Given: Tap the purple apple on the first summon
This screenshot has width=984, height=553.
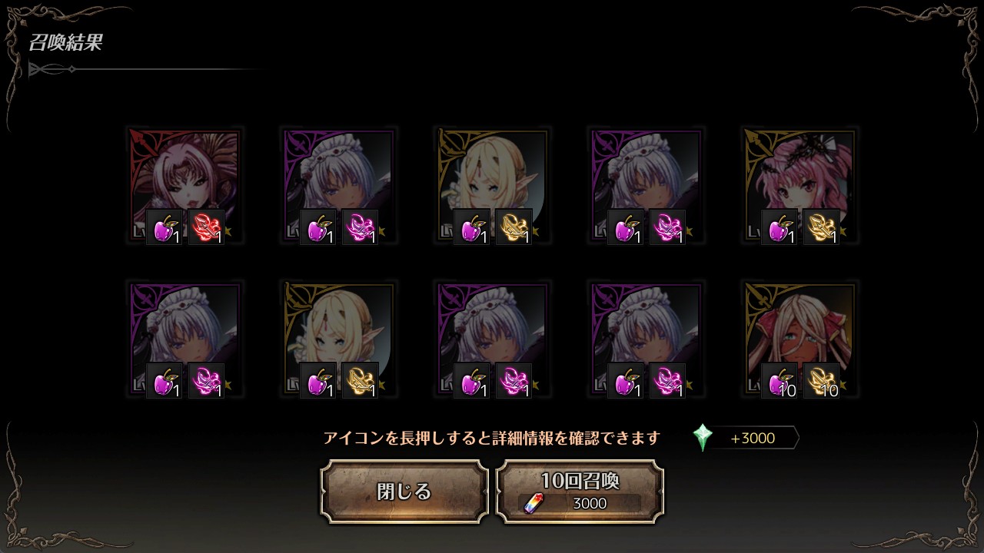Looking at the screenshot, I should coord(165,227).
